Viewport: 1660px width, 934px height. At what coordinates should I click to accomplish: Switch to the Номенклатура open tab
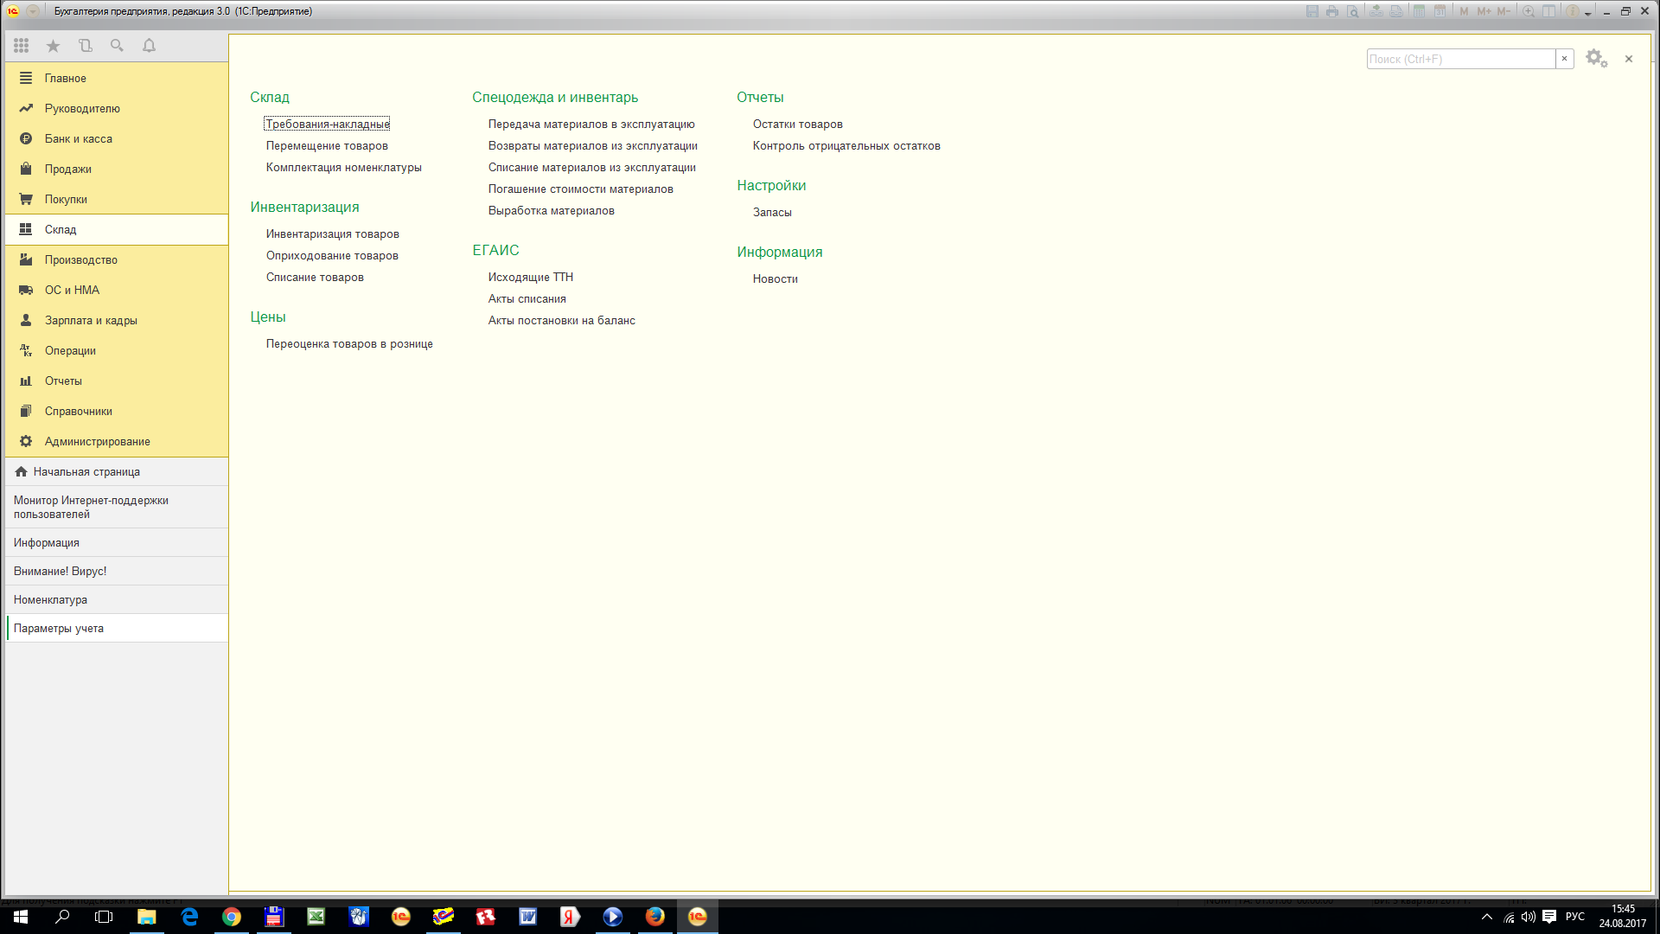click(50, 599)
